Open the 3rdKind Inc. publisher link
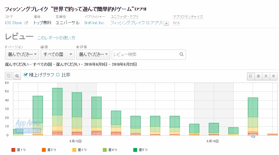This screenshot has height=155, width=279. [x=94, y=23]
